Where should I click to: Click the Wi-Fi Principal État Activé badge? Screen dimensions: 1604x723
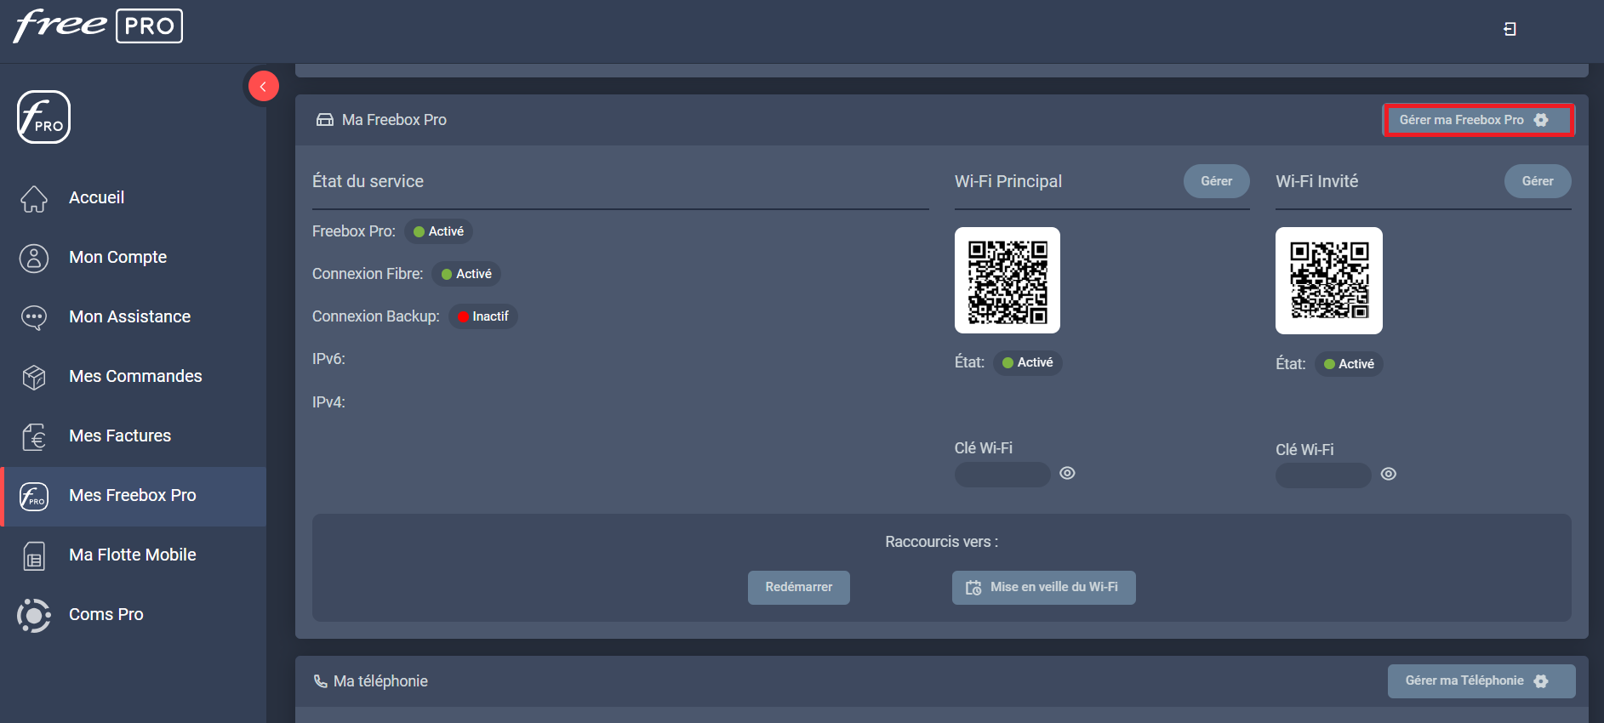1028,362
